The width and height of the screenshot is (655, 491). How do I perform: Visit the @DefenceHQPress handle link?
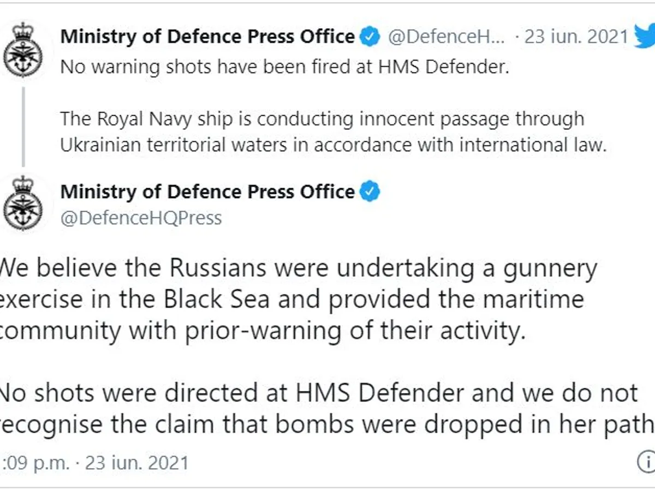(141, 218)
